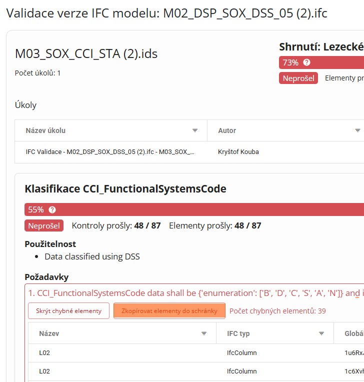Open the filter menu for IFC typ column
The height and width of the screenshot is (382, 364).
pyautogui.click(x=321, y=333)
